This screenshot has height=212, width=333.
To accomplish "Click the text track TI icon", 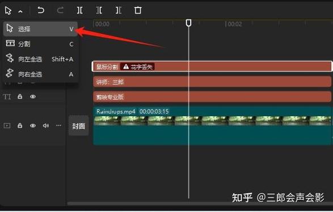I will pyautogui.click(x=7, y=97).
